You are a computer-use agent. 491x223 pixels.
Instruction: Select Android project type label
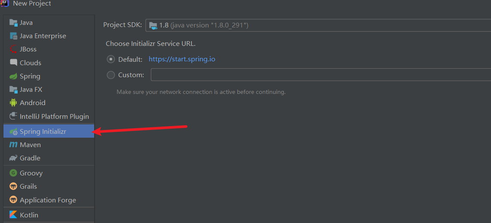[x=33, y=103]
